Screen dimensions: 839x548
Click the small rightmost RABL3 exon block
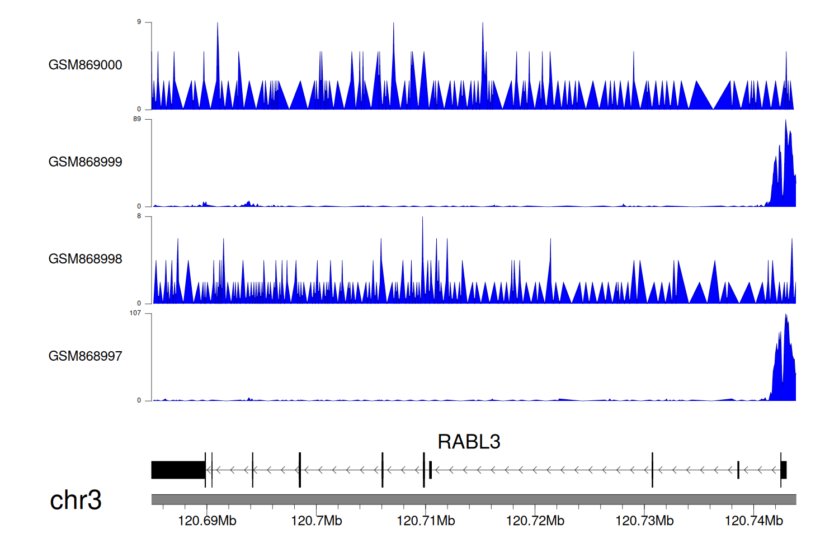tap(784, 470)
